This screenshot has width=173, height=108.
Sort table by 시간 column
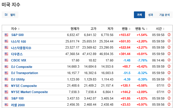tap(160, 29)
